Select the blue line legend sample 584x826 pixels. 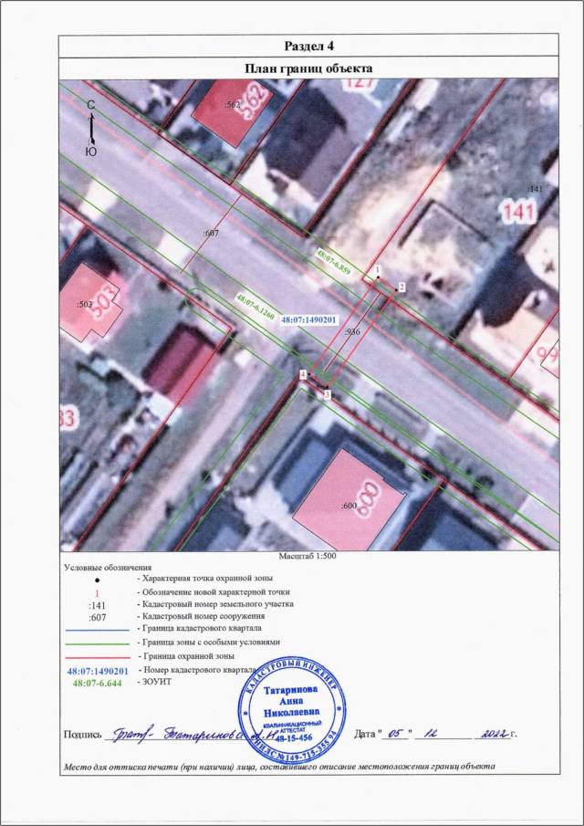[97, 631]
